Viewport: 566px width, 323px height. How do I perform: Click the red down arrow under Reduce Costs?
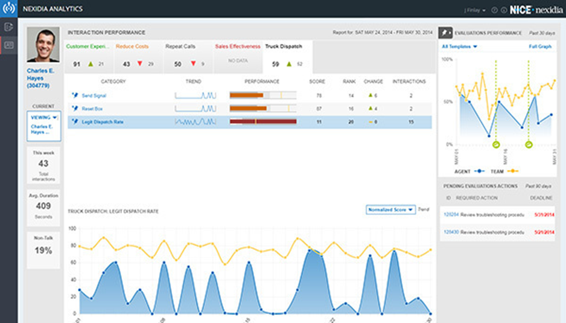click(140, 64)
